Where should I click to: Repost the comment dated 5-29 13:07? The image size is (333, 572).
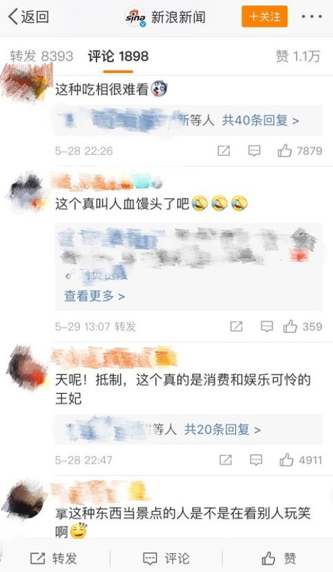point(236,327)
